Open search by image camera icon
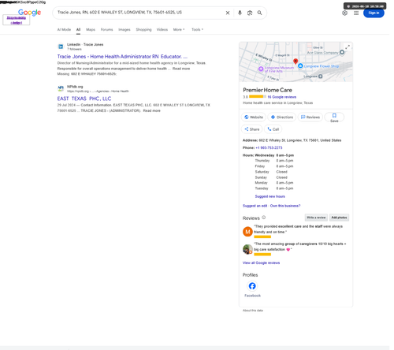This screenshot has height=350, width=394. click(250, 13)
